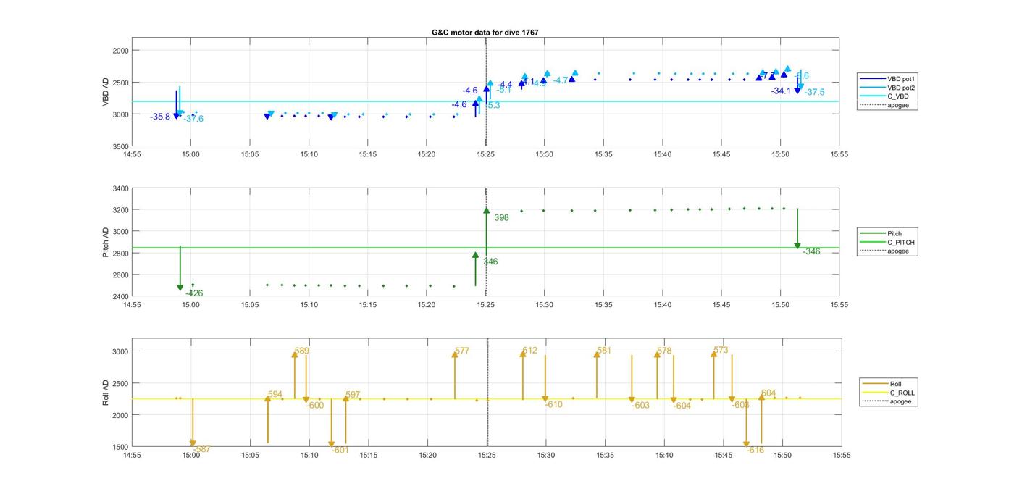Click the positive '604' roll data label
Image resolution: width=1014 pixels, height=502 pixels.
(768, 393)
